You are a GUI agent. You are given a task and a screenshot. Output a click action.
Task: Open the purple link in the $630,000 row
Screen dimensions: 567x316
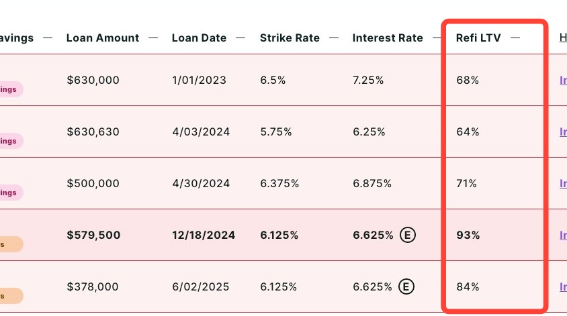coord(563,81)
